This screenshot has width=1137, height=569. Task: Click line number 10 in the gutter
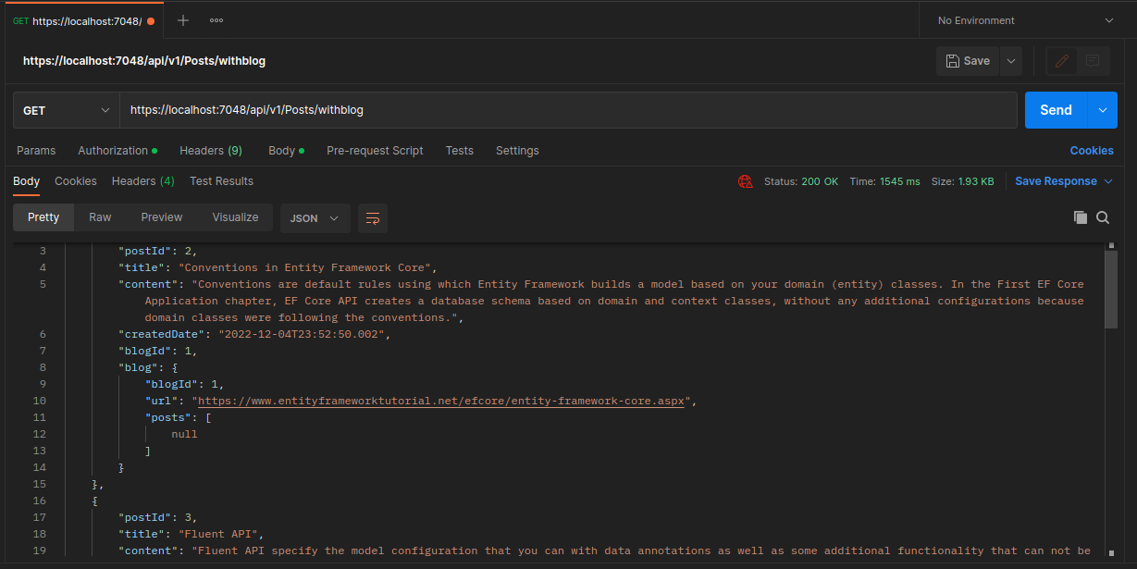click(x=39, y=401)
